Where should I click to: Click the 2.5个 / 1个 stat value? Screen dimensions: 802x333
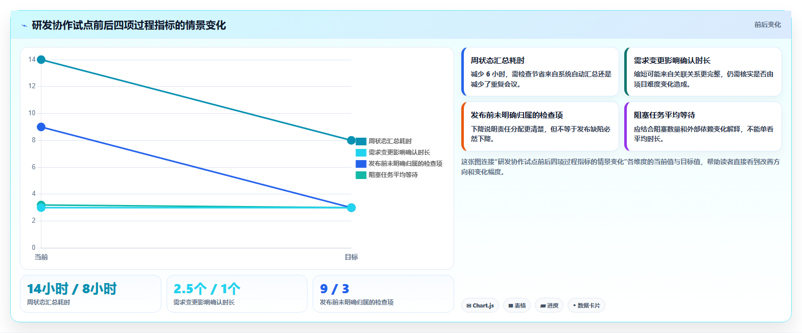(x=207, y=289)
